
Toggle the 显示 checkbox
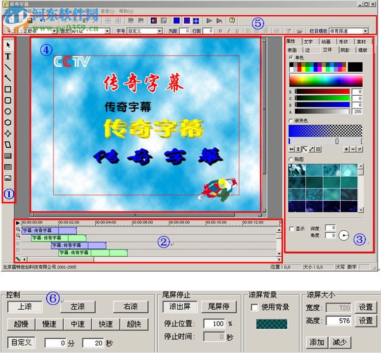coord(292,229)
